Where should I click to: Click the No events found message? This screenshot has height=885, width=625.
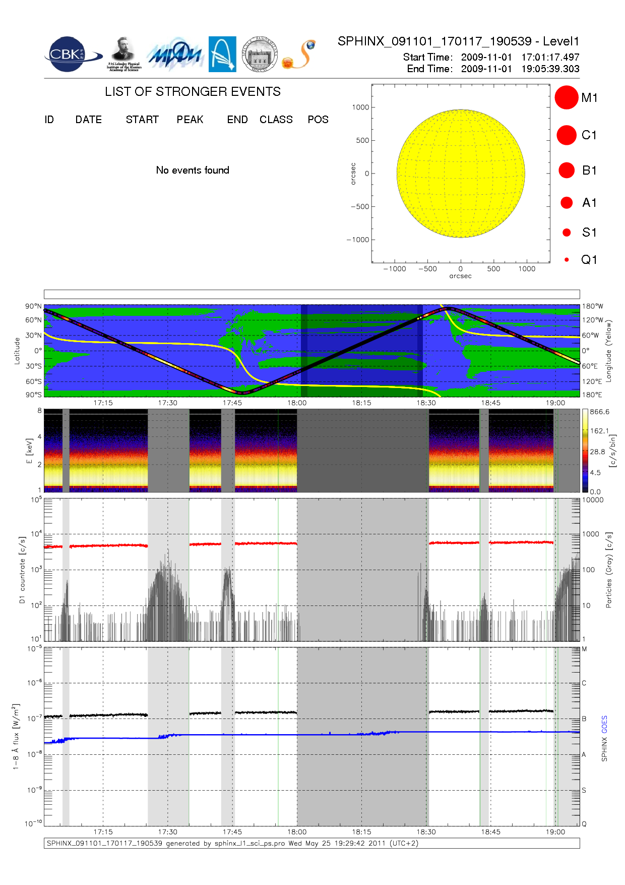(193, 170)
